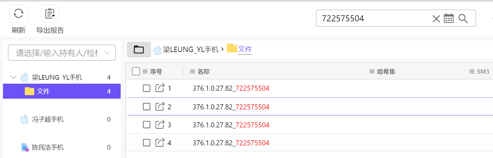Click the export icon in row 4

click(160, 143)
